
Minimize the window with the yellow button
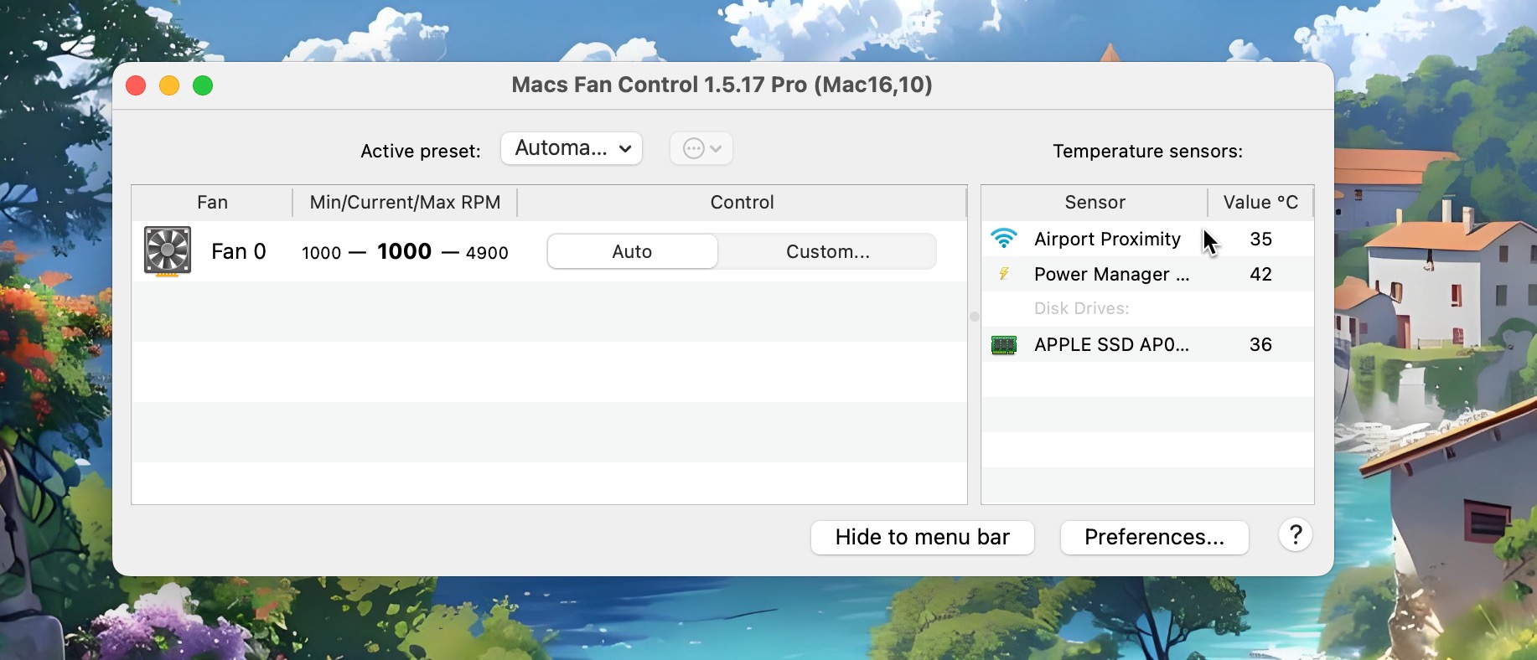169,85
